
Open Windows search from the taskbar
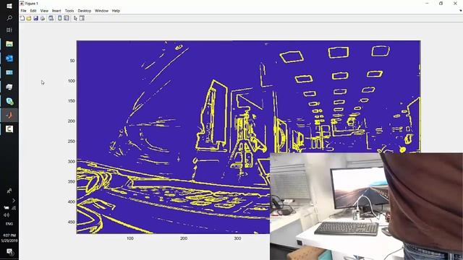click(9, 18)
